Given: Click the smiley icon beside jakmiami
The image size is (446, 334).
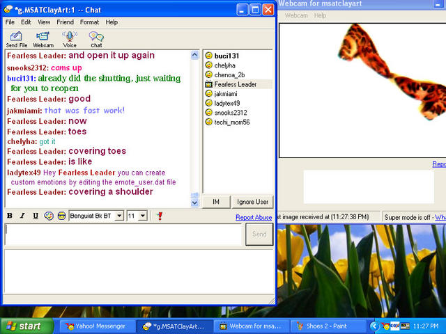Looking at the screenshot, I should click(x=209, y=93).
